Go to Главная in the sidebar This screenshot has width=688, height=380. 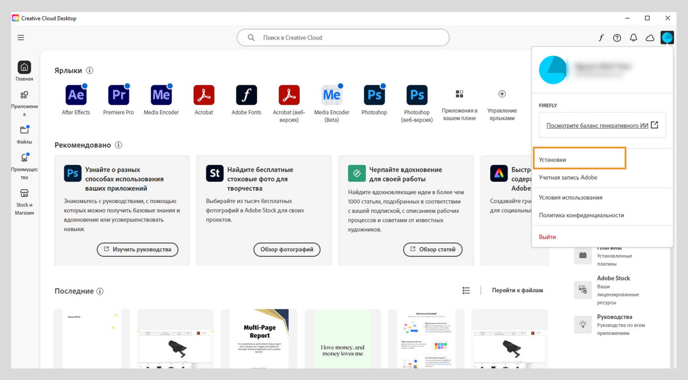pyautogui.click(x=24, y=71)
